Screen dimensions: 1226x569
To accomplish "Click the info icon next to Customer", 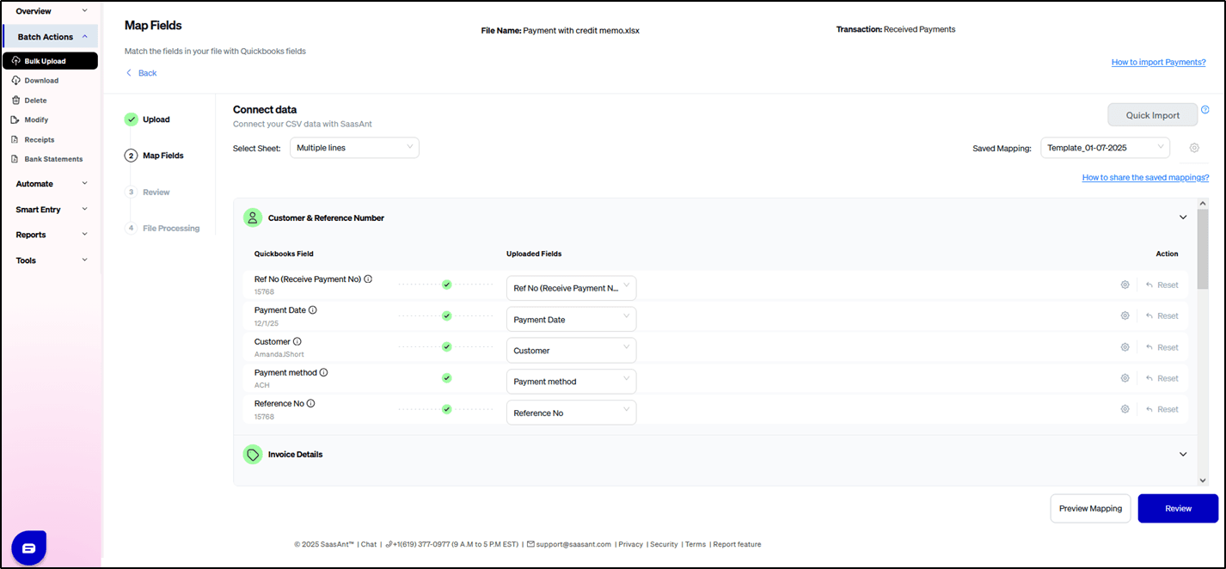I will [x=297, y=341].
